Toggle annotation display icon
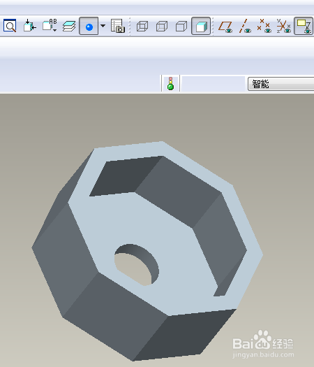314x367 pixels. tap(304, 26)
